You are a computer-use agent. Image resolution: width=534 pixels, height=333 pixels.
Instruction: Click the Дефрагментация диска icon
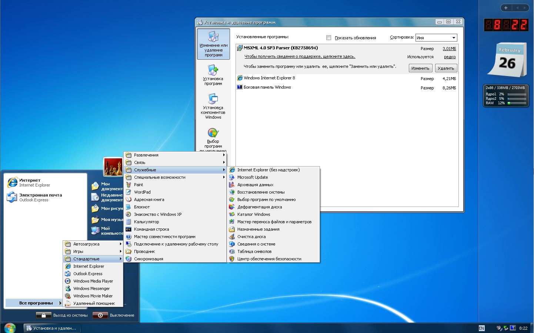[x=232, y=207]
